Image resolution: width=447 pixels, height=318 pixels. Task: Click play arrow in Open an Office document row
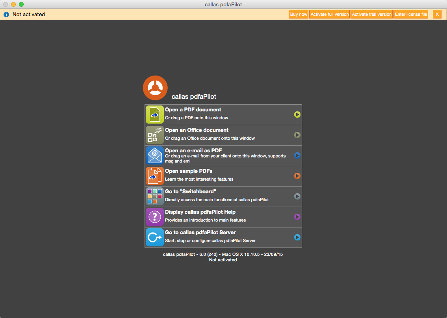[x=297, y=135]
